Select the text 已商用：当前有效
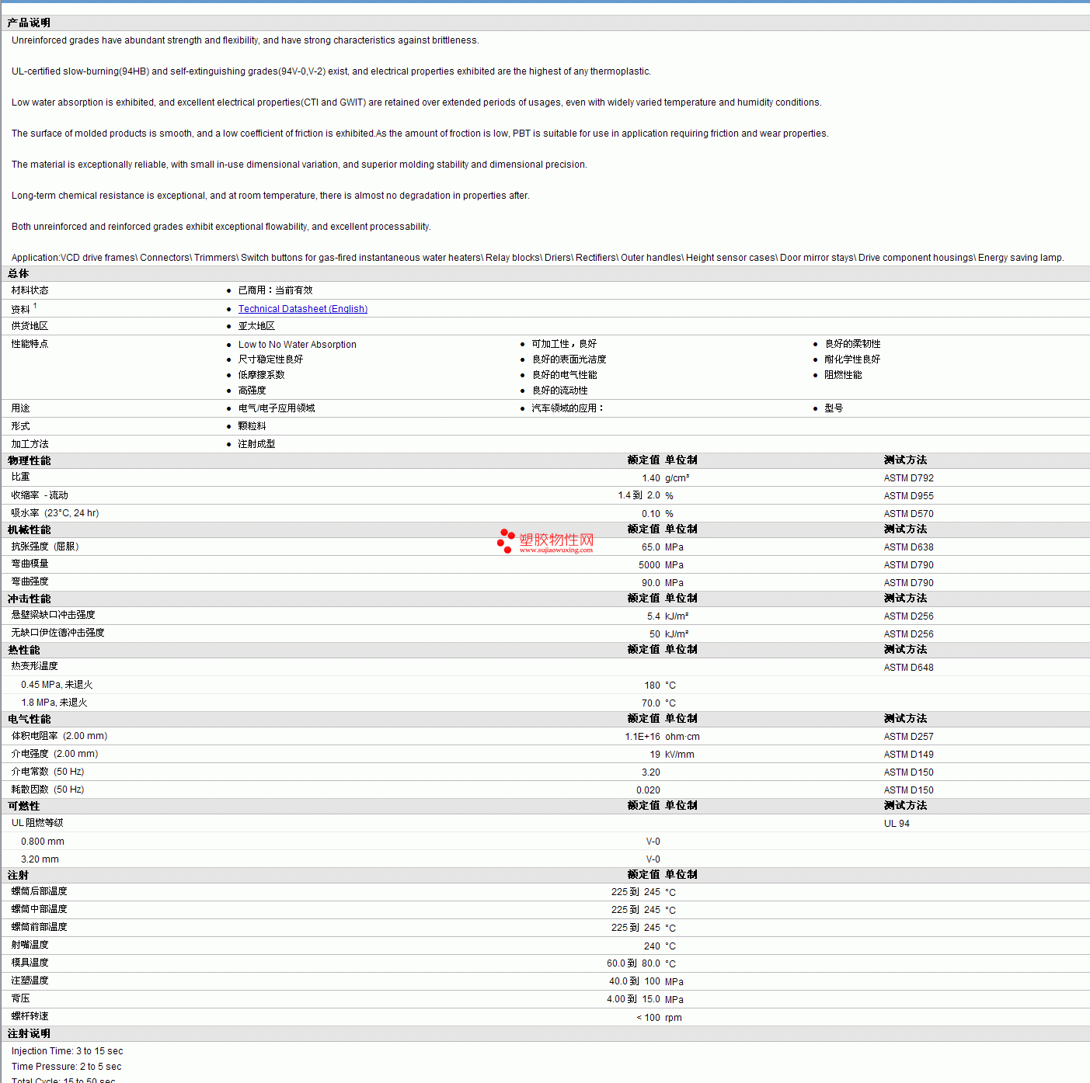The height and width of the screenshot is (1083, 1090). [275, 290]
